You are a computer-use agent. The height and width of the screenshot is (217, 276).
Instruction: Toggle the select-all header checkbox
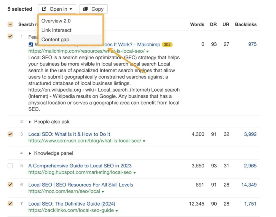pyautogui.click(x=10, y=24)
